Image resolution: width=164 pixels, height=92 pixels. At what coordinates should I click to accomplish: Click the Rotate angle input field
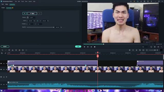[32, 18]
